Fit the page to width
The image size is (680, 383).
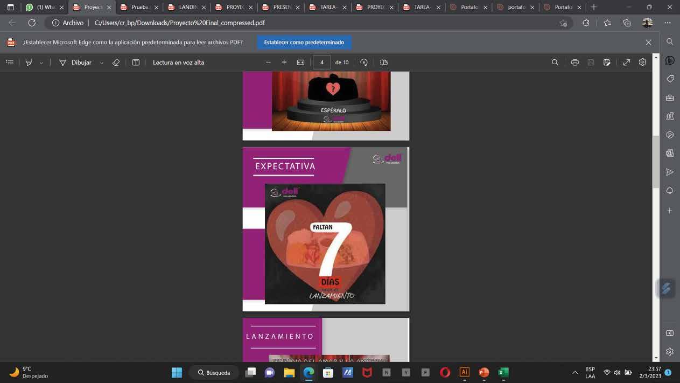click(x=300, y=62)
